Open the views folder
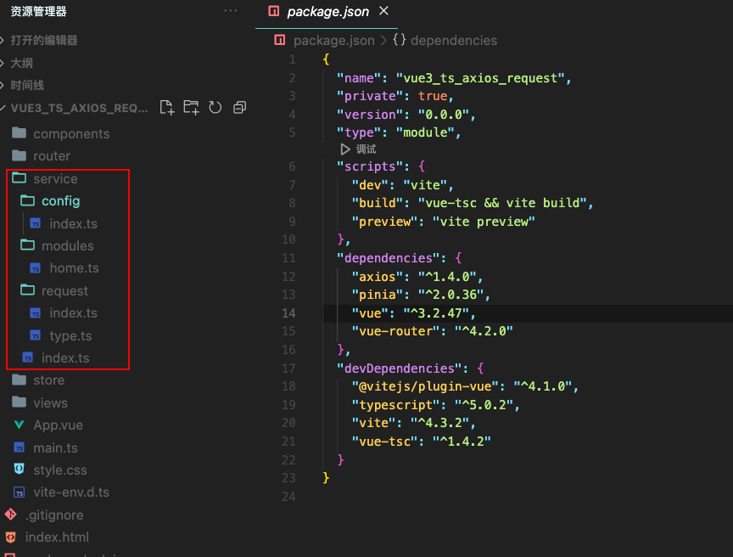The height and width of the screenshot is (557, 733). point(50,402)
